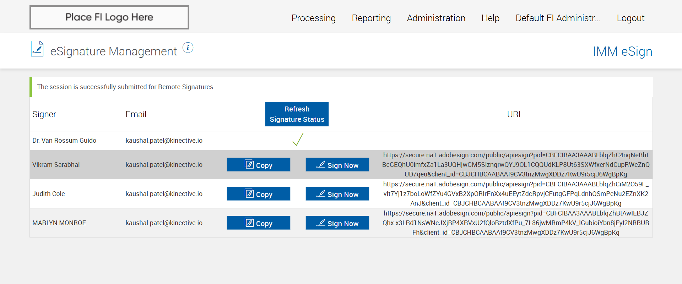Click the IMM eSign title link
This screenshot has height=284, width=682.
[x=622, y=51]
